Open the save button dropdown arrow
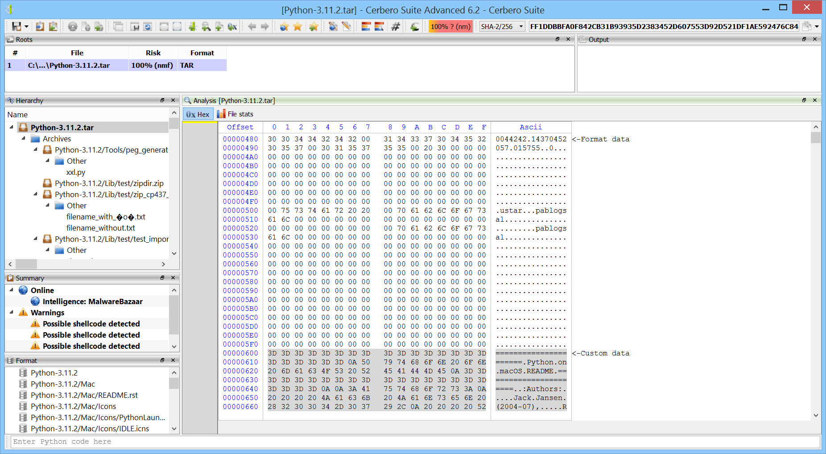The height and width of the screenshot is (454, 826). click(x=26, y=26)
